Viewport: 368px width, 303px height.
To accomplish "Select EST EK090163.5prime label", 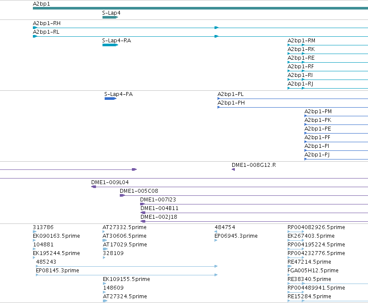I will pyautogui.click(x=56, y=236).
